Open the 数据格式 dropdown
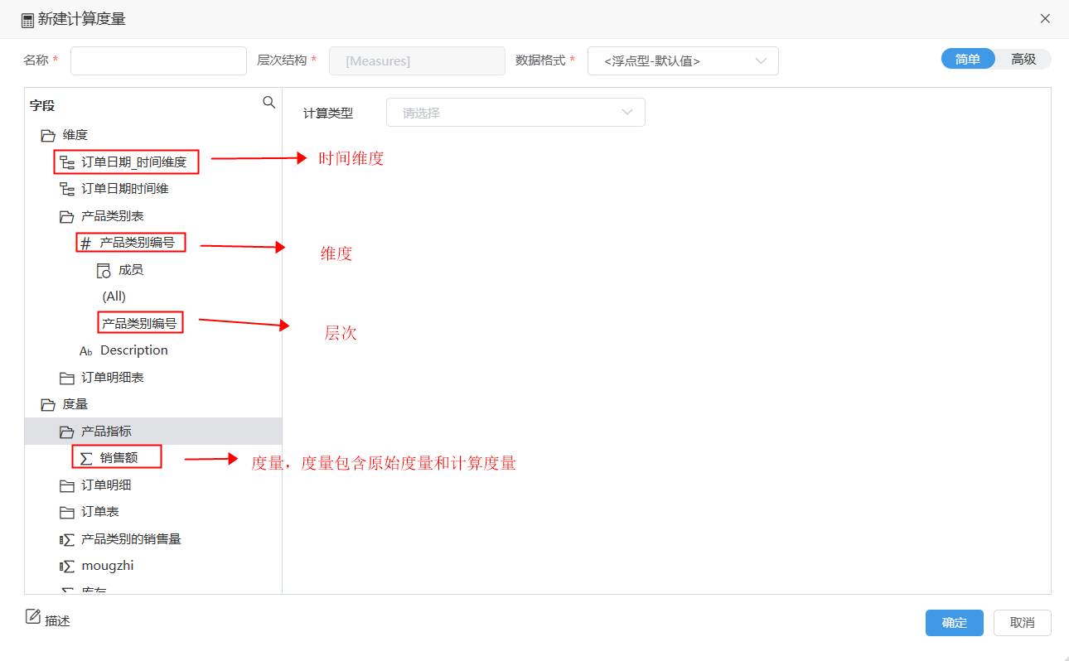This screenshot has height=661, width=1069. [x=683, y=61]
